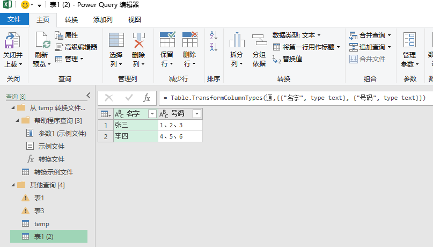
Task: Select query 参数1 (示例文件)
Action: pos(56,134)
